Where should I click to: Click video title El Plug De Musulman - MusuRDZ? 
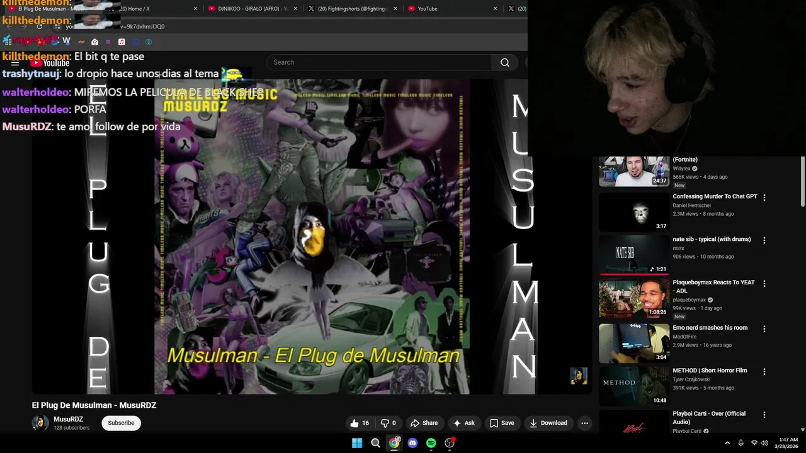pyautogui.click(x=94, y=405)
